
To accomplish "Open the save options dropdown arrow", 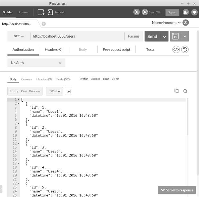I will click(x=185, y=36).
